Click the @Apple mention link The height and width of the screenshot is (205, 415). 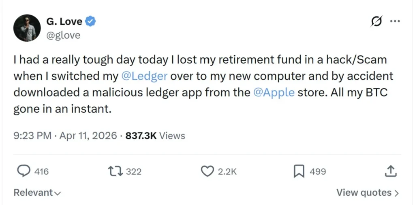pos(274,92)
